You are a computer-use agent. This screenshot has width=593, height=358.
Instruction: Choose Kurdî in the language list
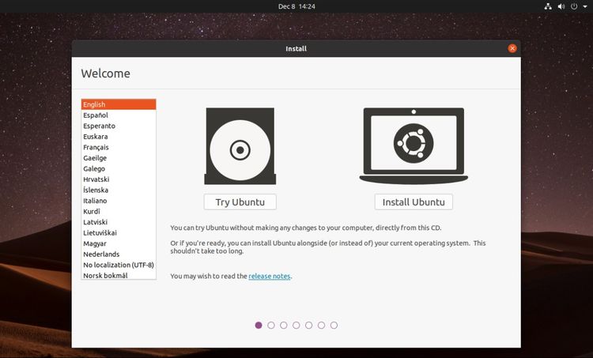[119, 211]
